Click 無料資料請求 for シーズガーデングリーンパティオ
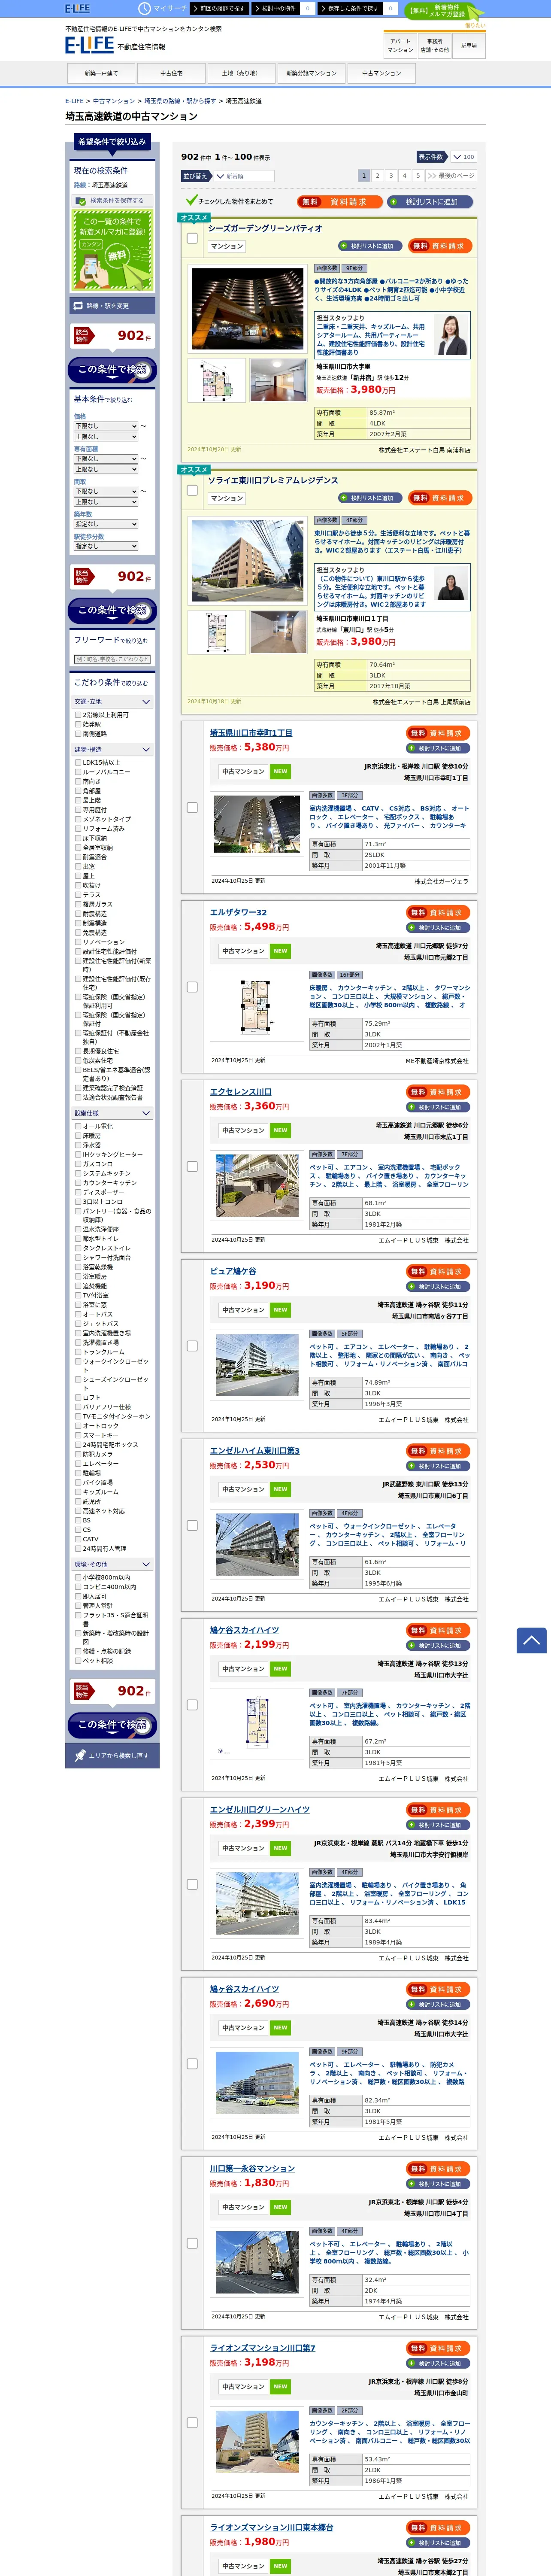This screenshot has height=2576, width=551. 439,246
